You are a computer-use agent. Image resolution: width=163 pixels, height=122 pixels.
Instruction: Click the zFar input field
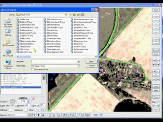(x=37, y=110)
